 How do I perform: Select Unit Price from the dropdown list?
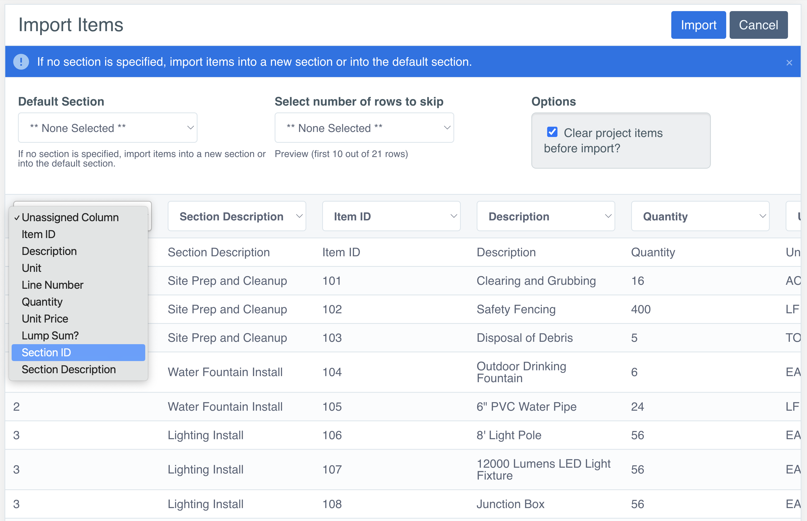45,319
